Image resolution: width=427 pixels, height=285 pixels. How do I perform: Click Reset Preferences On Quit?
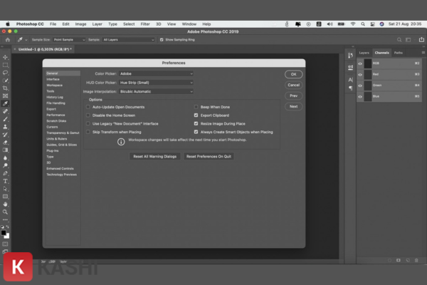click(x=209, y=157)
